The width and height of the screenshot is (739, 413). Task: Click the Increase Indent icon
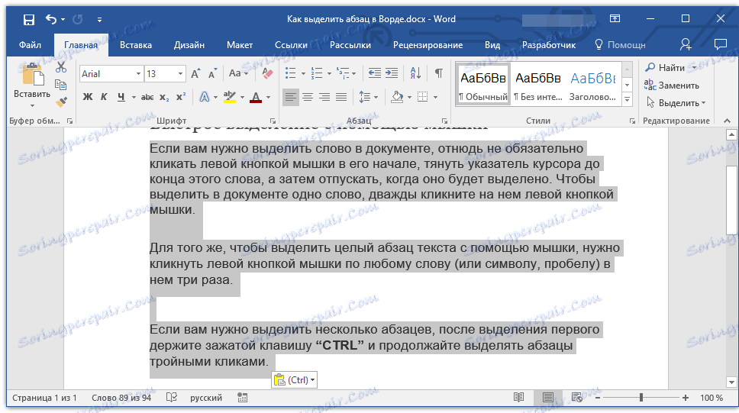pyautogui.click(x=392, y=74)
